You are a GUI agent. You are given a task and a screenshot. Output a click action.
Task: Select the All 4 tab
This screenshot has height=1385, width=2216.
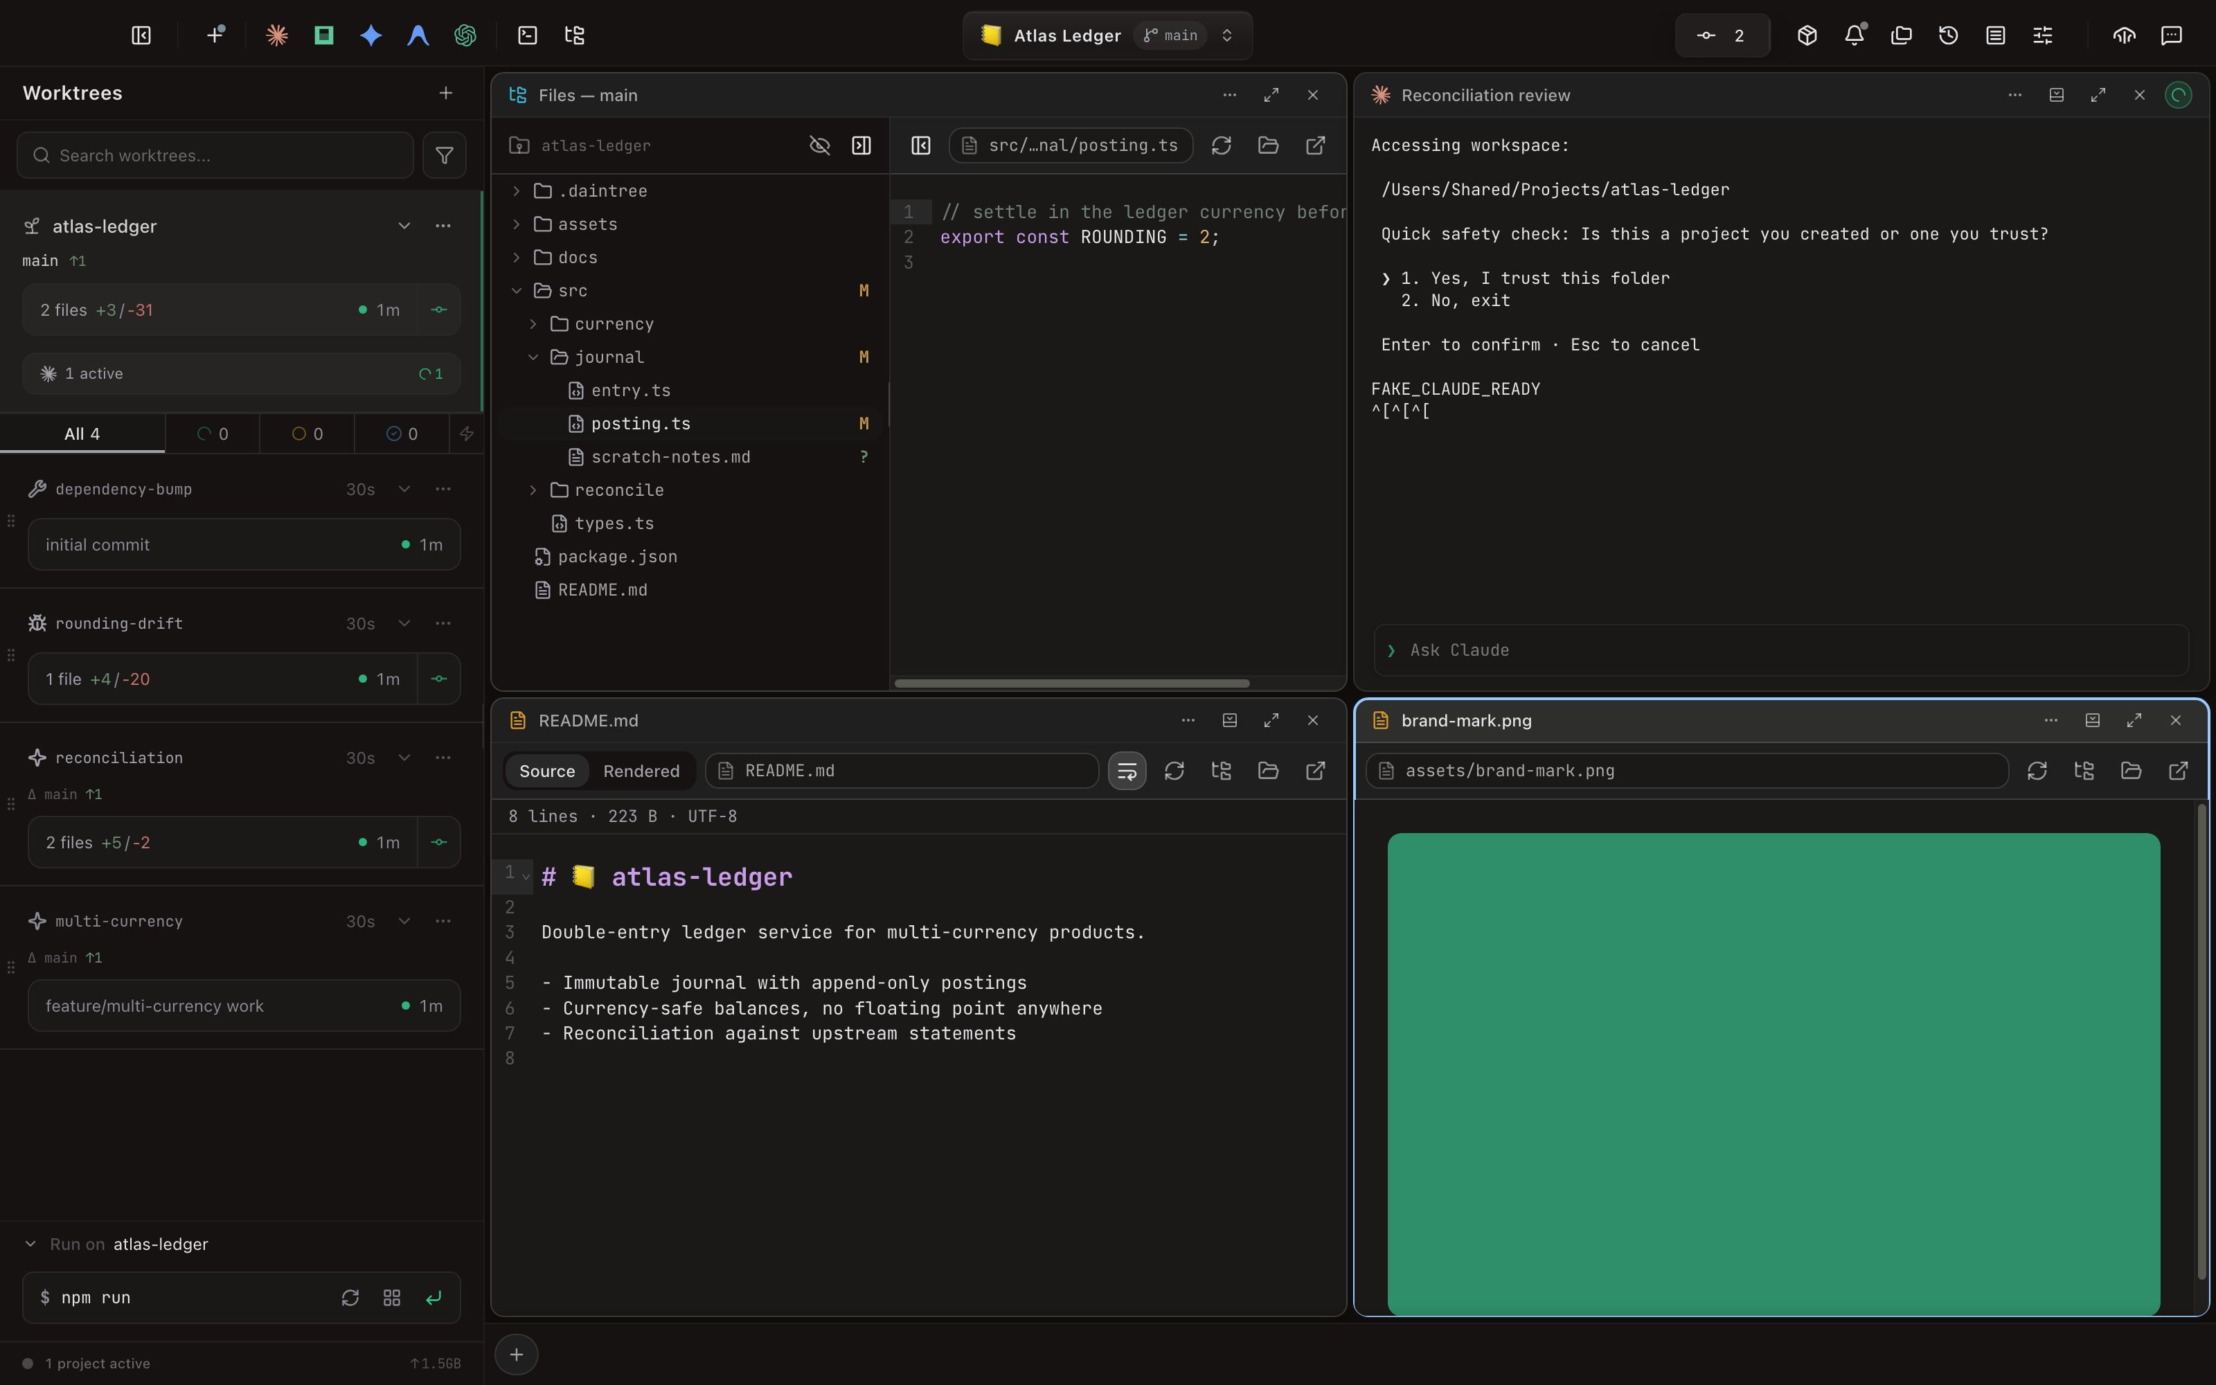[82, 434]
